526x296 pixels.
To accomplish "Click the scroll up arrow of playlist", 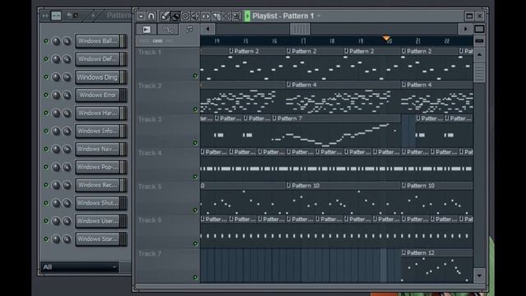I will click(479, 54).
